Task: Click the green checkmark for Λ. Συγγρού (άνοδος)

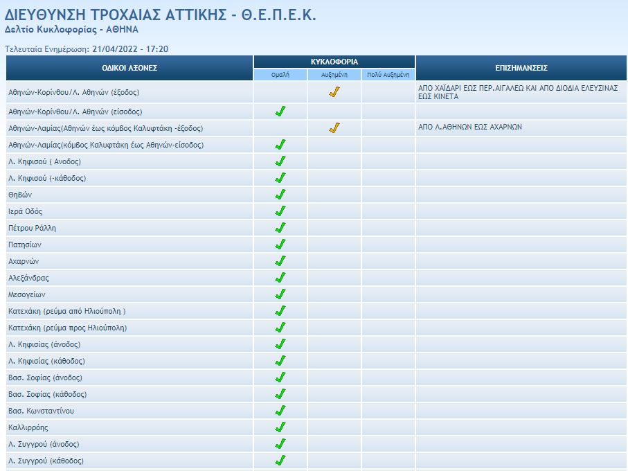Action: point(280,444)
